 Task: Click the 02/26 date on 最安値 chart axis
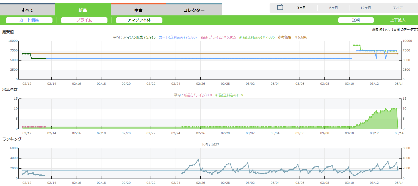pos(201,83)
